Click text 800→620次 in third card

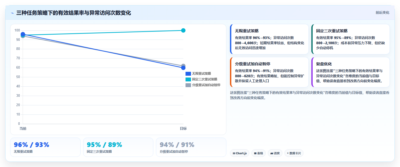coord(245,76)
